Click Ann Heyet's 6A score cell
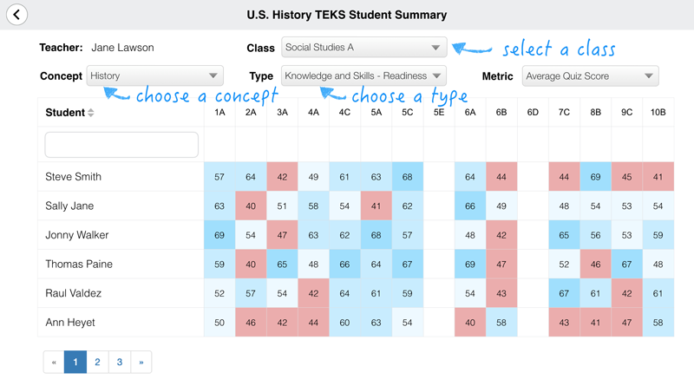Screen dimensions: 694x379 tap(470, 323)
